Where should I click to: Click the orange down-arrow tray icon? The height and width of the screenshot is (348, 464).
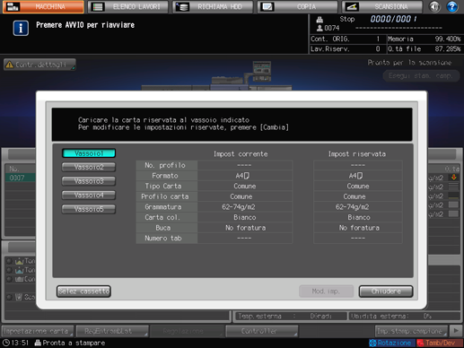454,178
